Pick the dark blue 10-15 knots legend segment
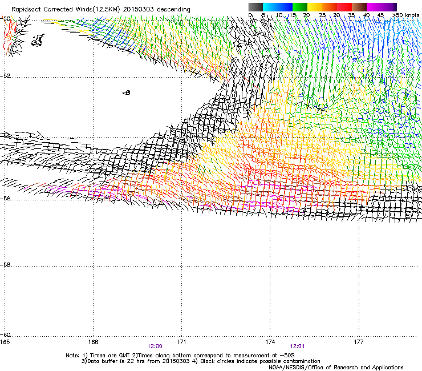Image resolution: width=422 pixels, height=371 pixels. tap(285, 7)
